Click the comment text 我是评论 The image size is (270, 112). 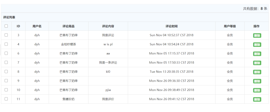click(x=108, y=35)
